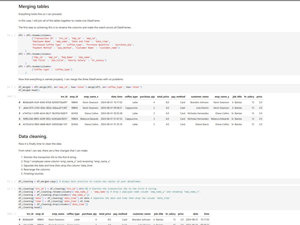This screenshot has width=300, height=225.
Task: Click the emp_name_x column header
Action: (x=91, y=97)
